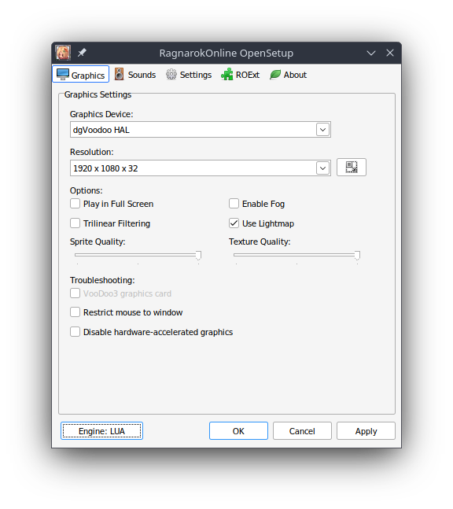Click the VooDoo3 graphics card checkbox
This screenshot has height=509, width=453.
(x=75, y=293)
